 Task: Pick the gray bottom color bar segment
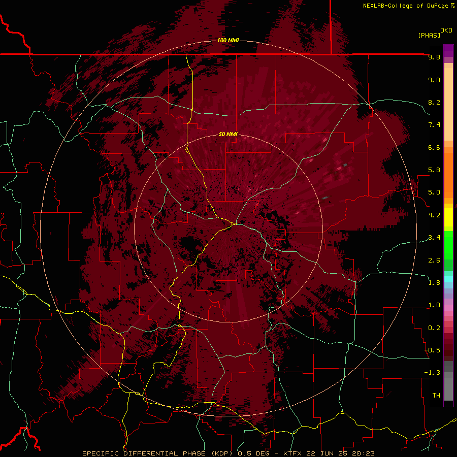click(x=448, y=390)
